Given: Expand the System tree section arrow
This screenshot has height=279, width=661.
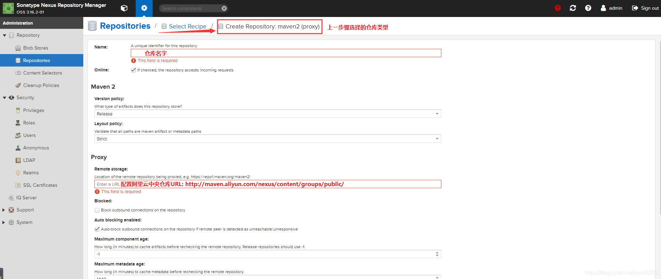Looking at the screenshot, I should [3, 222].
